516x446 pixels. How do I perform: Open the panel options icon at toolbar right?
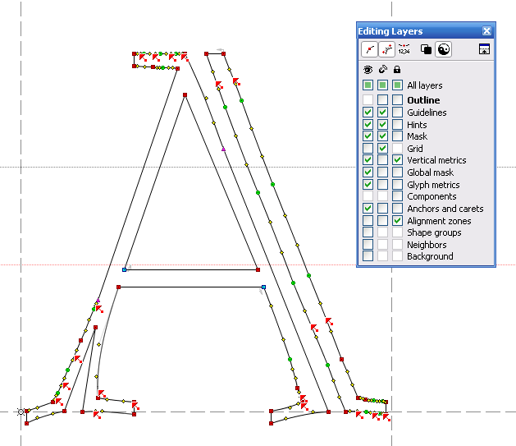point(484,49)
